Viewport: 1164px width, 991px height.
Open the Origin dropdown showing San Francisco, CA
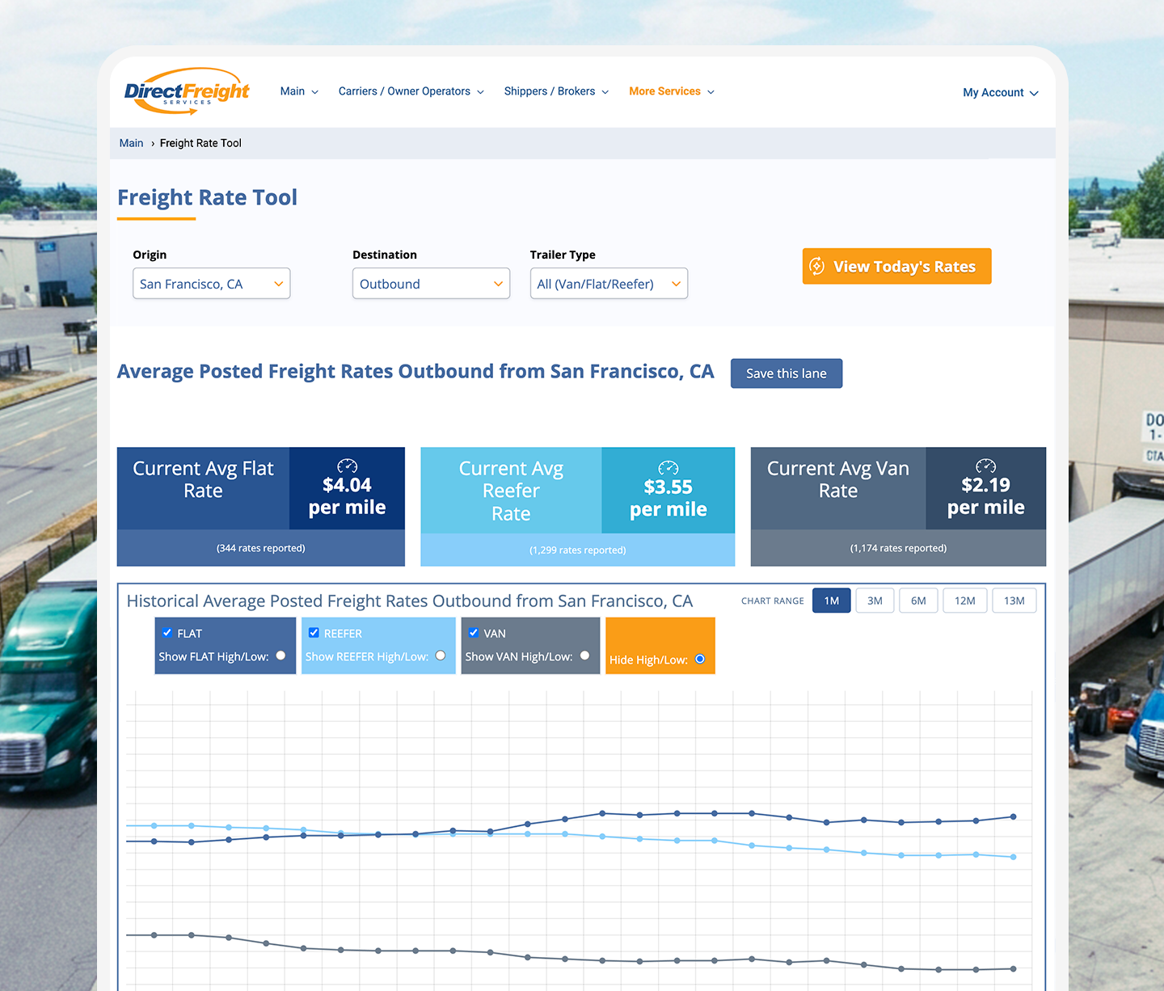(x=212, y=284)
